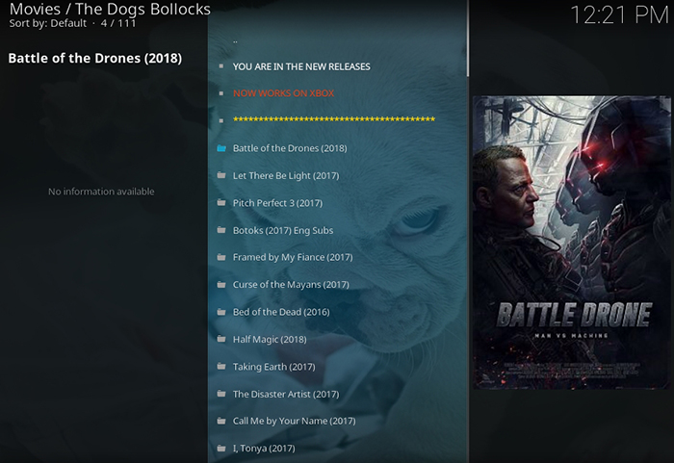Click bullet icon beside the yellow asterisk row
The width and height of the screenshot is (674, 463).
221,120
